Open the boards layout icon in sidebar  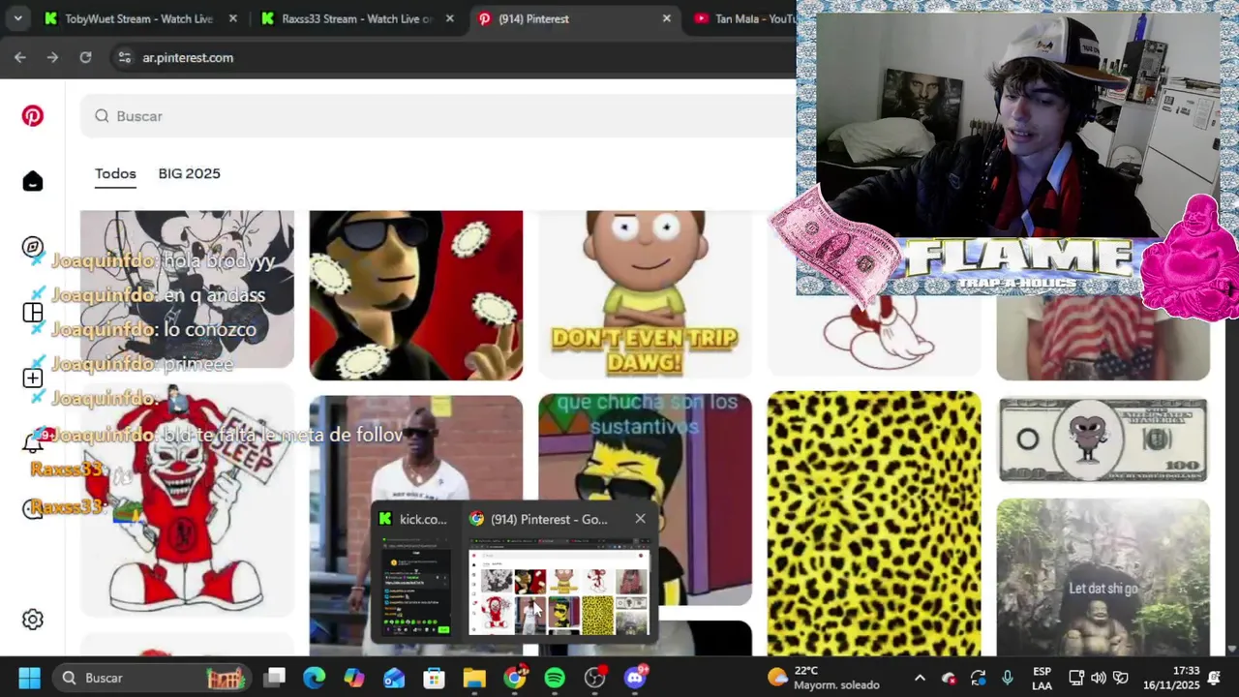tap(33, 313)
